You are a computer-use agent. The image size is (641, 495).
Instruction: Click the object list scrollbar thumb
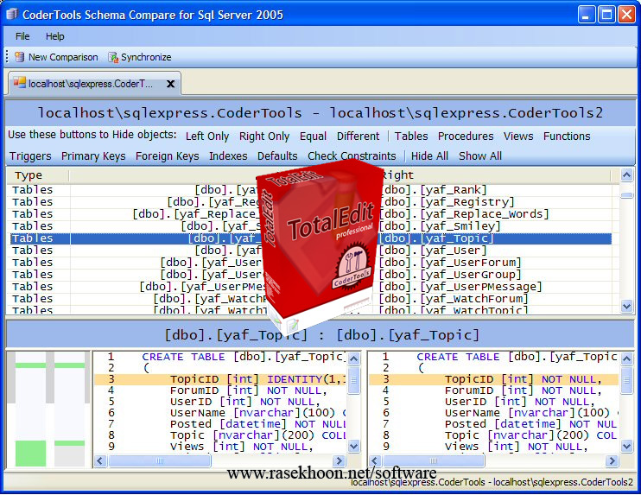click(626, 195)
